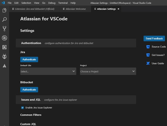Open the Debug menu
The height and width of the screenshot is (126, 167).
(x=52, y=3)
